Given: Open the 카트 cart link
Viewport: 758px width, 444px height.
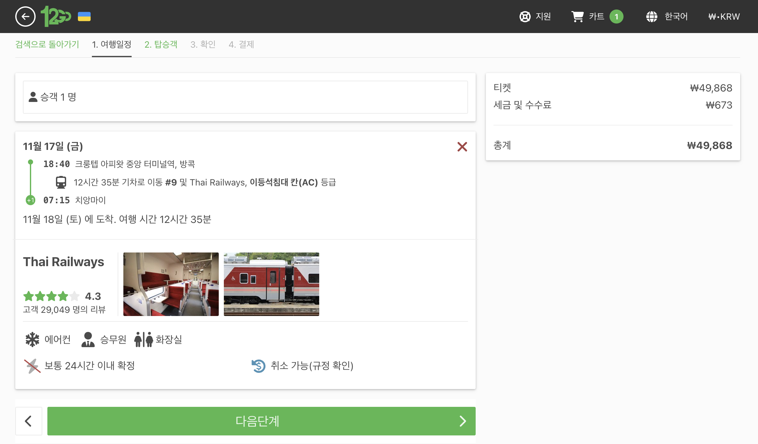Looking at the screenshot, I should 596,17.
